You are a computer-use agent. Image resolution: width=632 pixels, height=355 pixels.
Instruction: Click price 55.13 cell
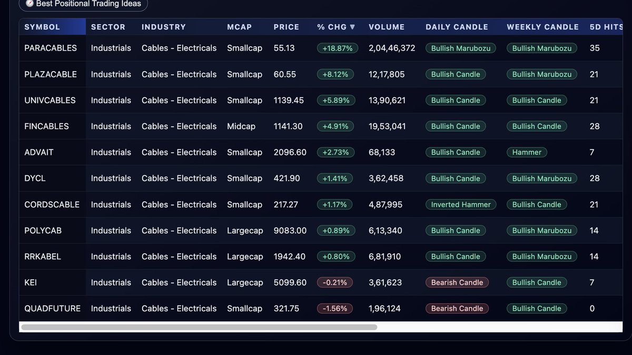pos(284,48)
